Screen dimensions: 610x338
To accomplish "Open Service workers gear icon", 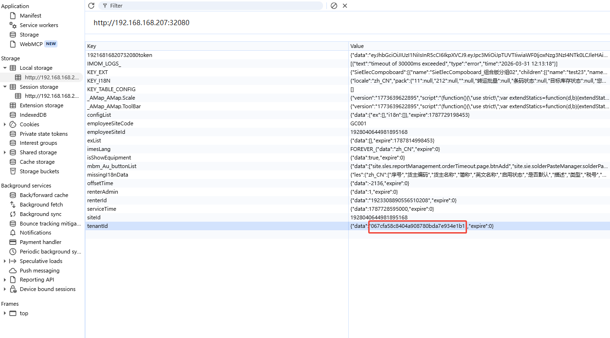I will (13, 25).
